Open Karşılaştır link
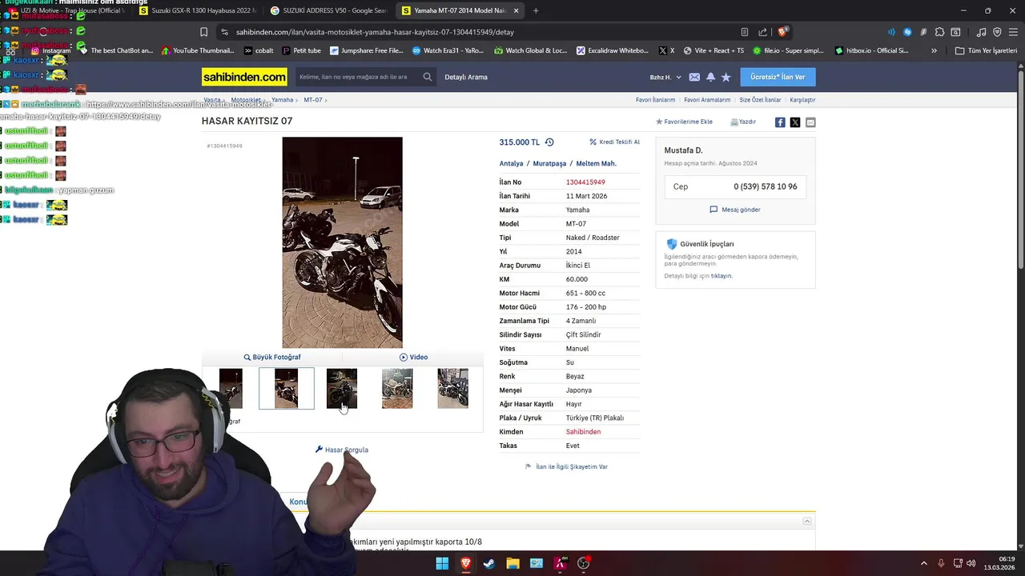This screenshot has width=1025, height=576. pyautogui.click(x=802, y=100)
